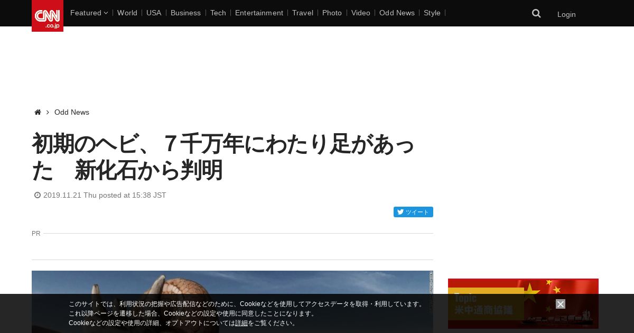634x333 pixels.
Task: Open Odd News in the navigation bar
Action: click(x=397, y=13)
